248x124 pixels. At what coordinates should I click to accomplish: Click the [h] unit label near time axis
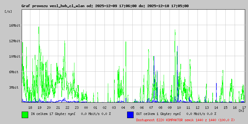[x=241, y=110]
